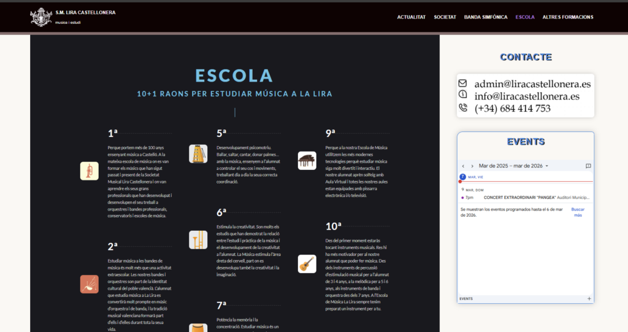Go to previous period in events calendar
This screenshot has width=628, height=332.
pyautogui.click(x=464, y=166)
